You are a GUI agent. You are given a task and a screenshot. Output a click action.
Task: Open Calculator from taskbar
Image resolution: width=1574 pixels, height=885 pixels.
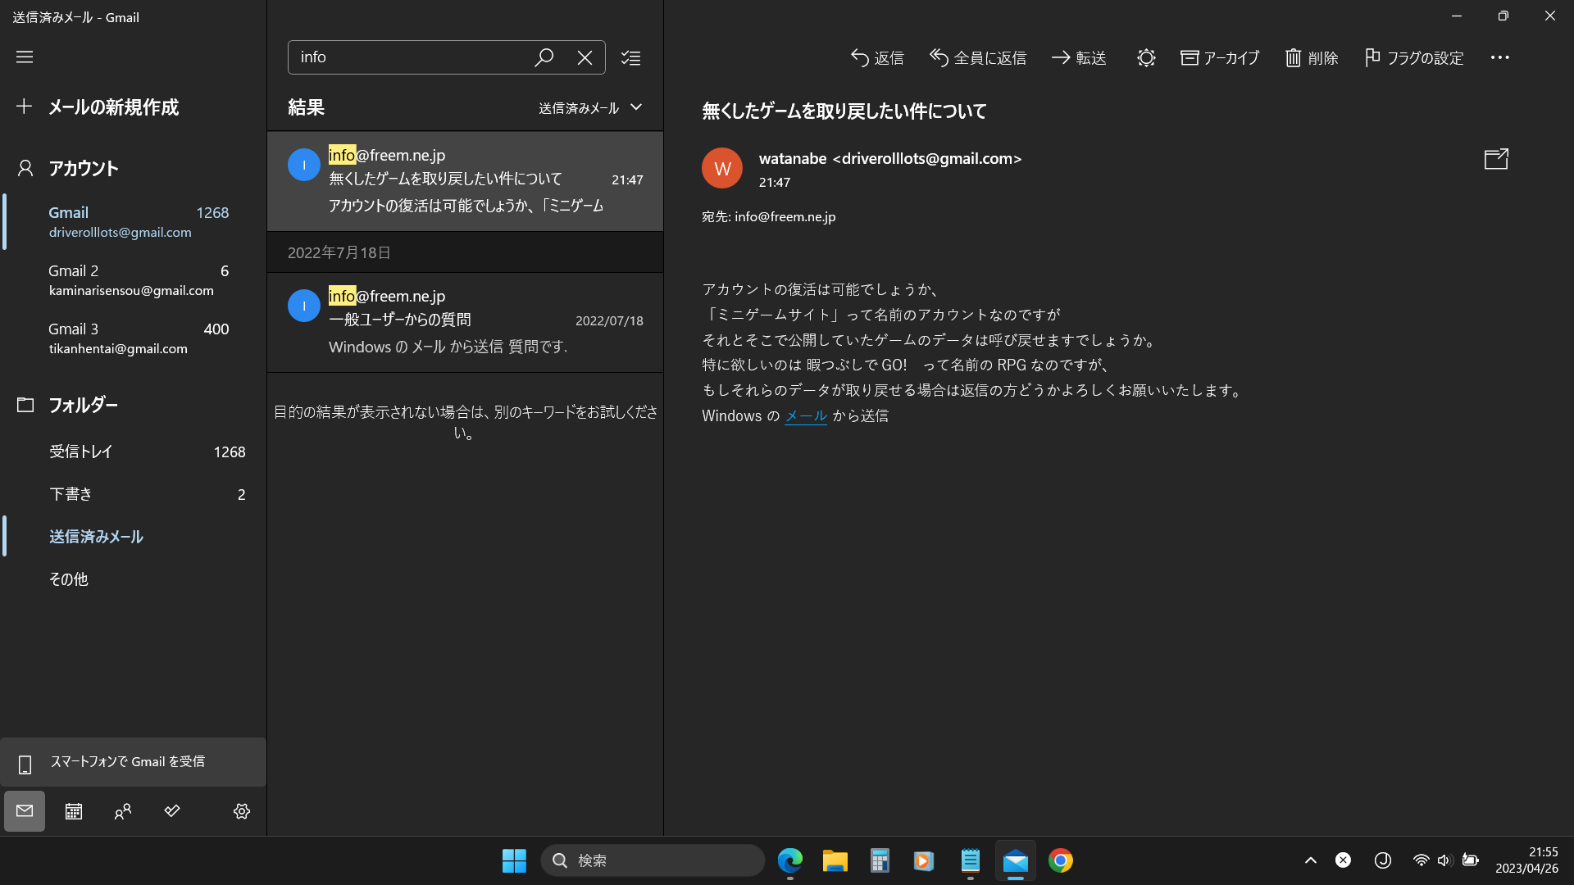tap(880, 860)
